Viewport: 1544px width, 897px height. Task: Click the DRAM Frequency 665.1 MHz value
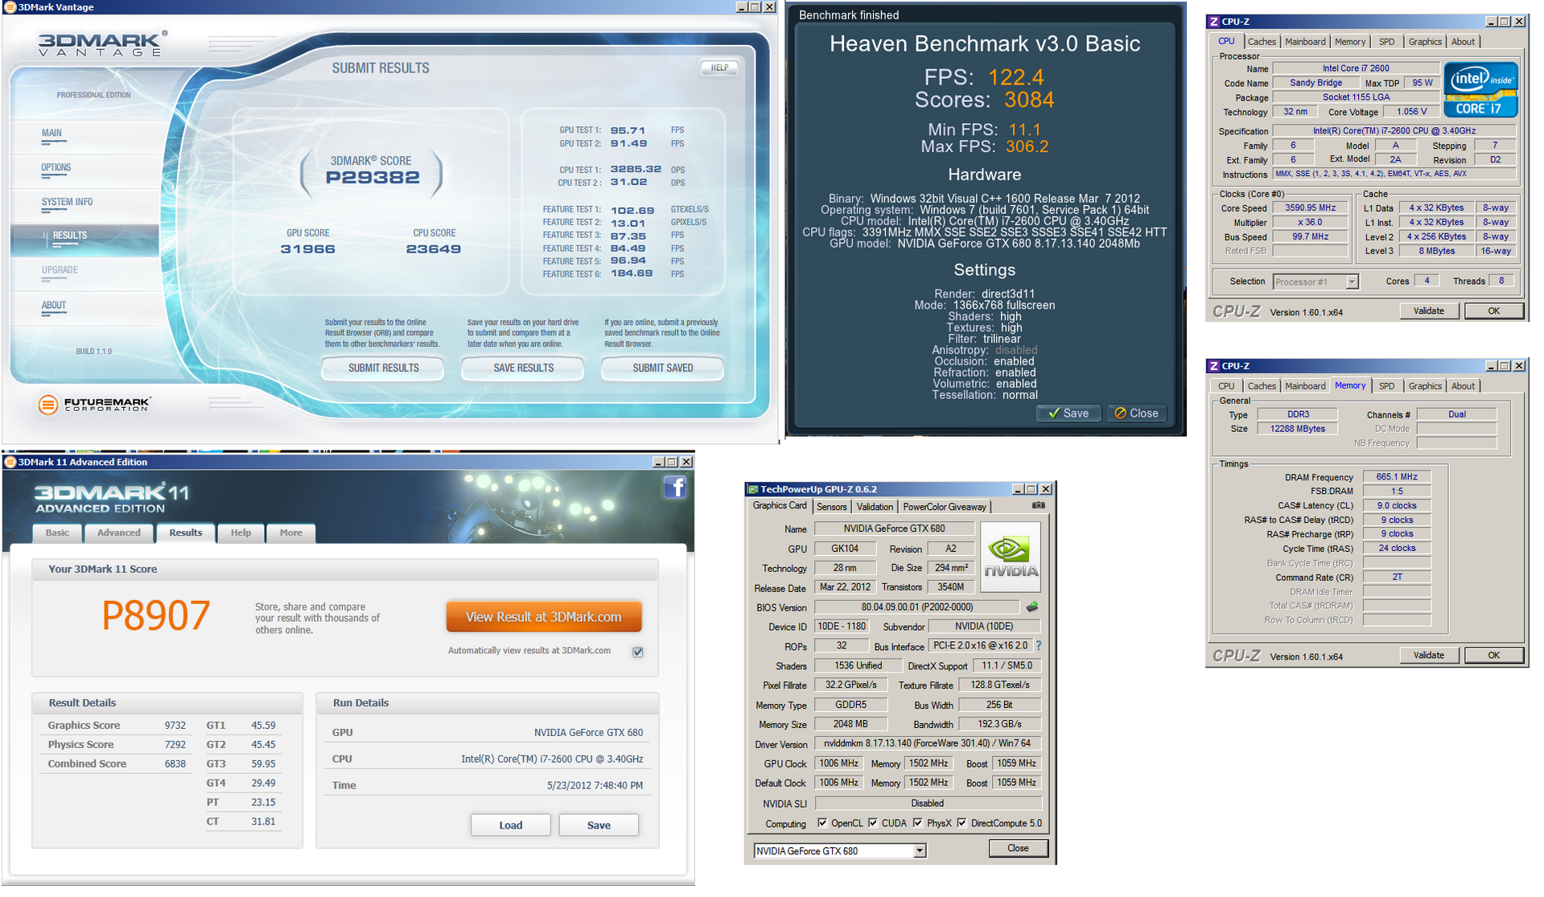[x=1396, y=477]
